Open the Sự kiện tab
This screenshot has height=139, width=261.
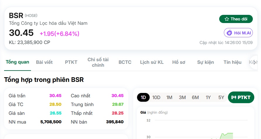point(205,62)
